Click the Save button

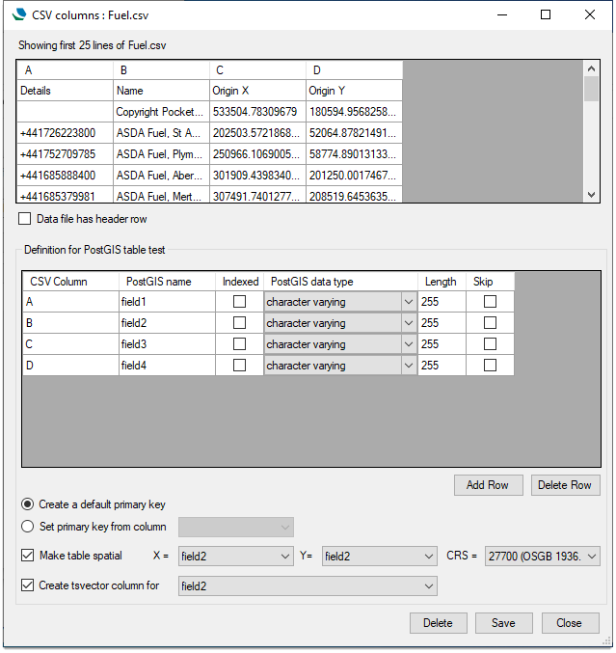pos(503,623)
